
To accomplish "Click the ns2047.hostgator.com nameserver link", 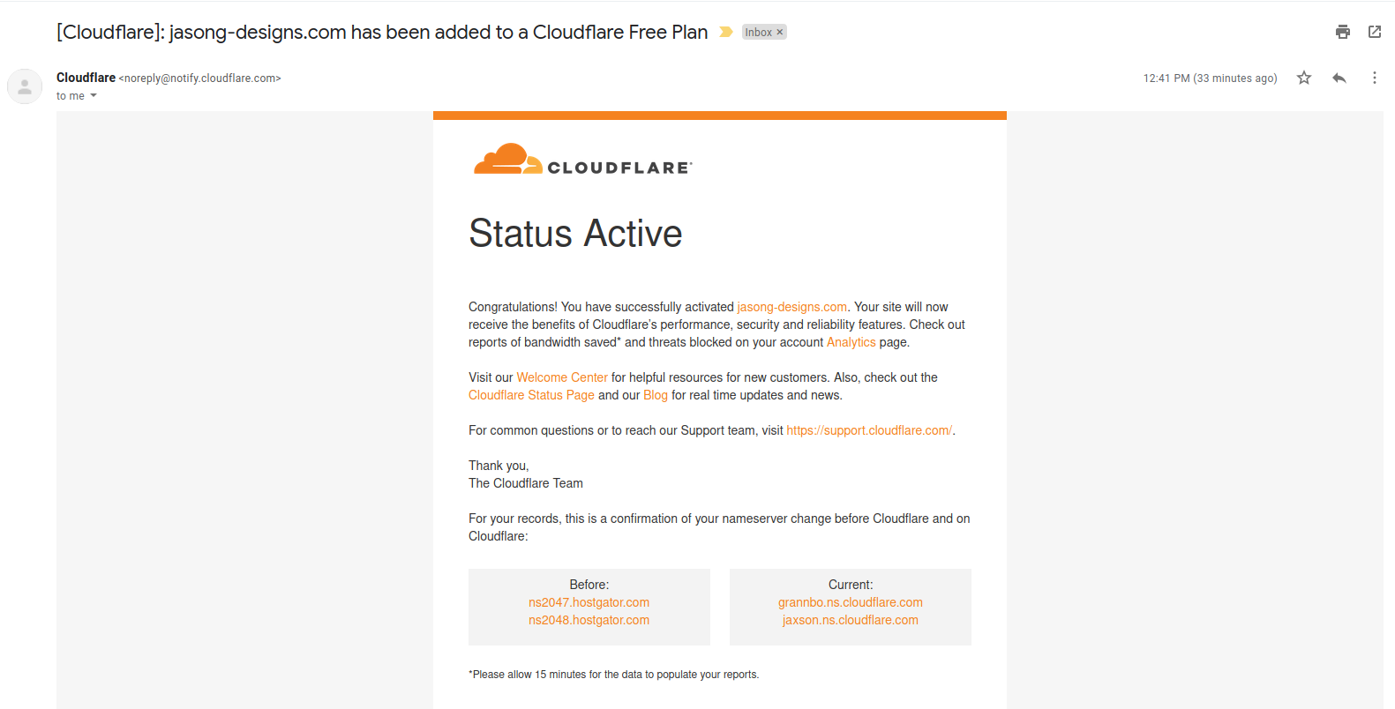I will point(589,602).
